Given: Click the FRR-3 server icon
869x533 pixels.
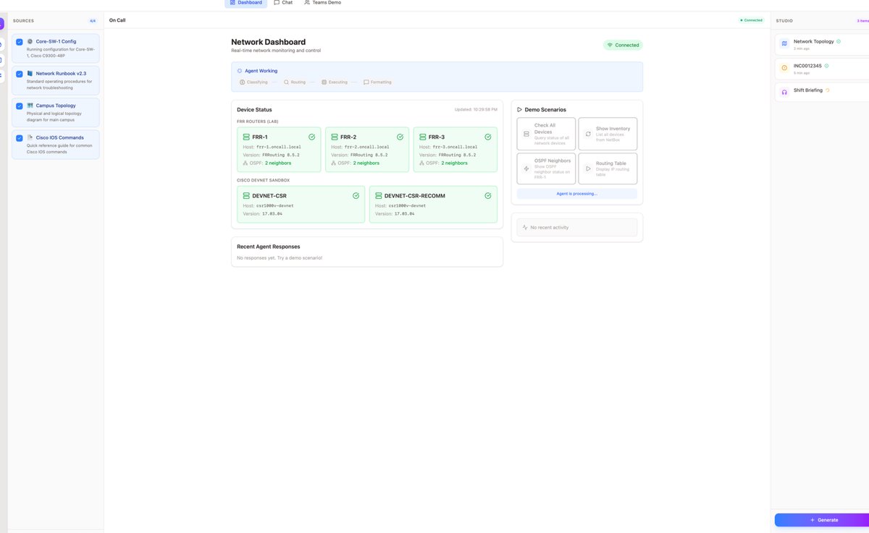Looking at the screenshot, I should [423, 137].
